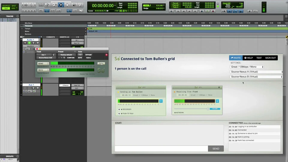
Task: Select the Aux 1 track name
Action: coord(31,85)
